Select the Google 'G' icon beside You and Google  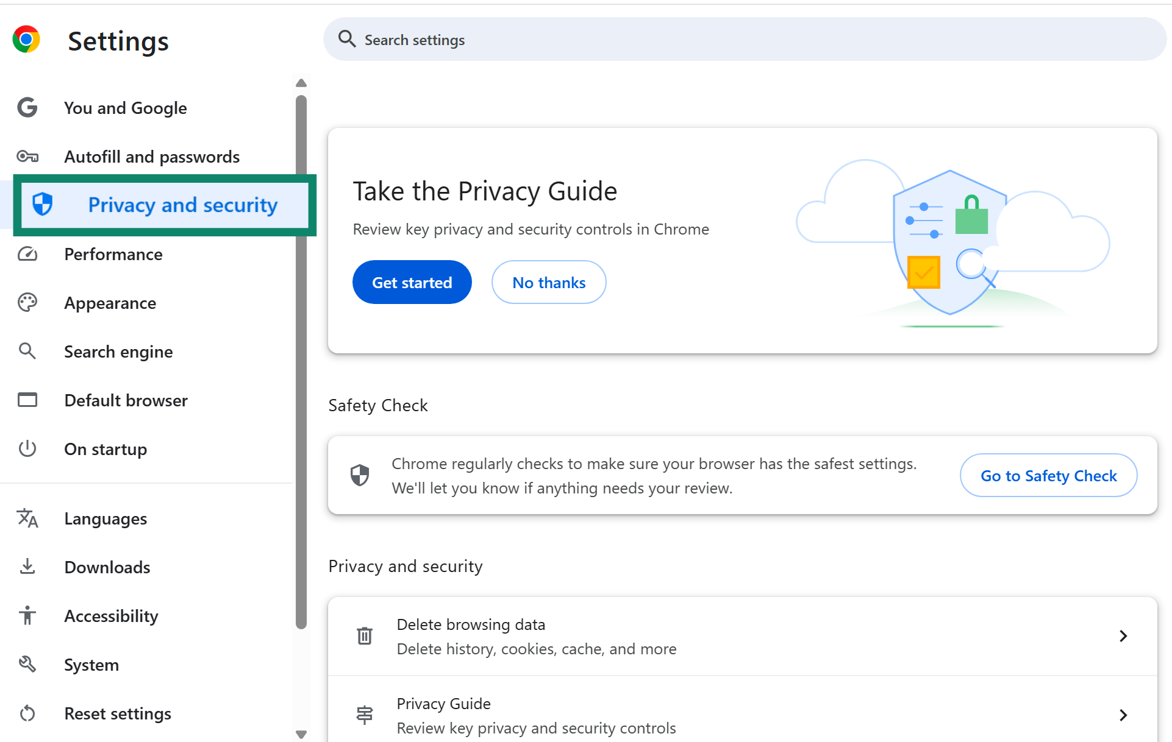click(x=27, y=107)
